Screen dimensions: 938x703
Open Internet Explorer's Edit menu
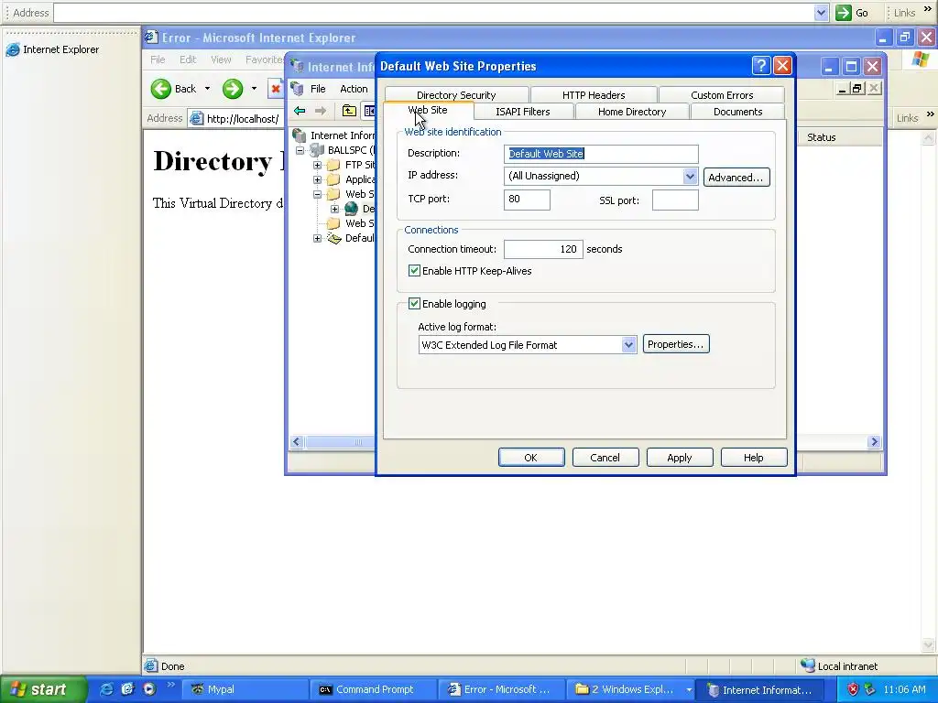tap(188, 59)
